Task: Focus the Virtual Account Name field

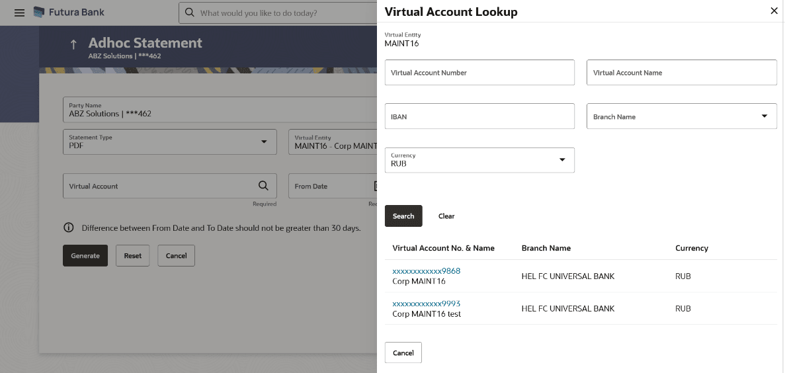Action: 681,73
